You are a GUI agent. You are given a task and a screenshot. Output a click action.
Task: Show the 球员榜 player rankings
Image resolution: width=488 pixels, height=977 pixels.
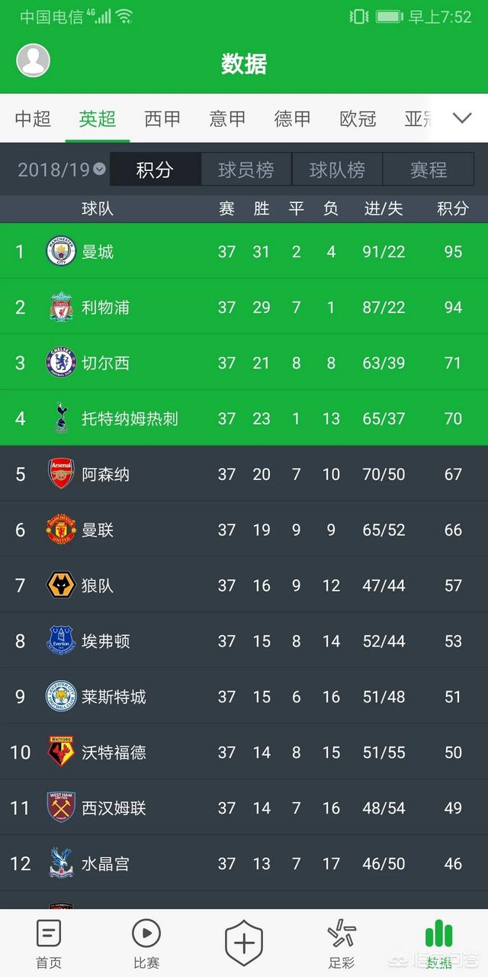pos(246,169)
